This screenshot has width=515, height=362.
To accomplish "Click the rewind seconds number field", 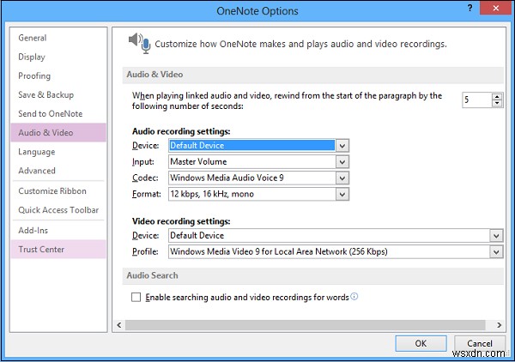I will [x=477, y=100].
